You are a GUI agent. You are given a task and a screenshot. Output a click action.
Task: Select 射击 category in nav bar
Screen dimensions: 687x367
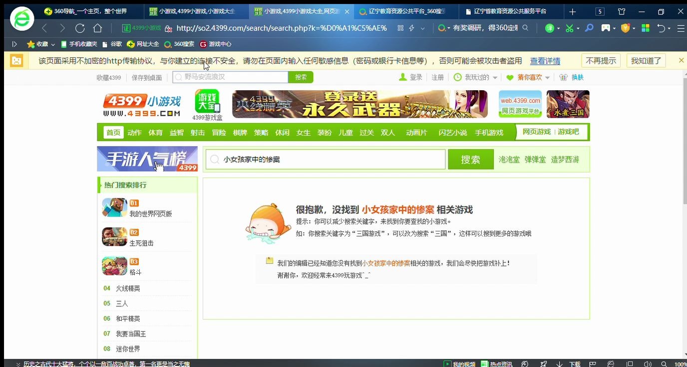click(198, 133)
